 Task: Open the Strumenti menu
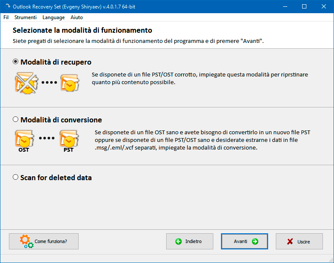25,17
